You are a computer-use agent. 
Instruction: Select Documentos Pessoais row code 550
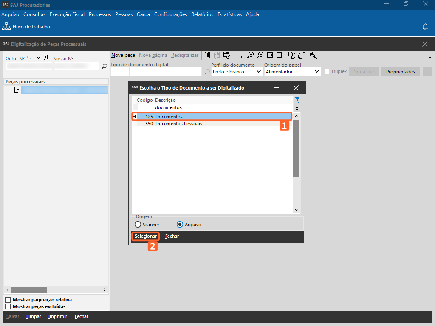(x=178, y=124)
